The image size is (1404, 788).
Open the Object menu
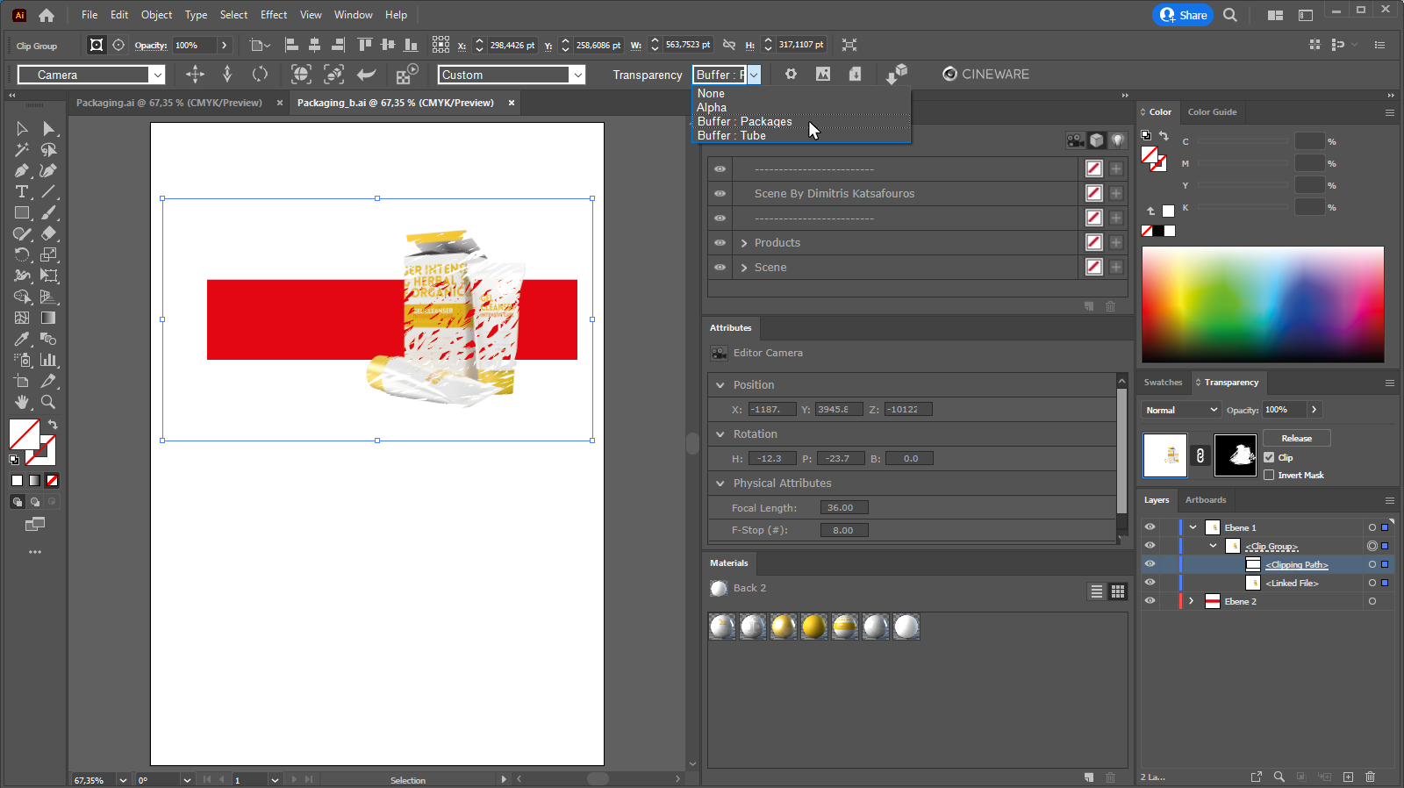(157, 15)
